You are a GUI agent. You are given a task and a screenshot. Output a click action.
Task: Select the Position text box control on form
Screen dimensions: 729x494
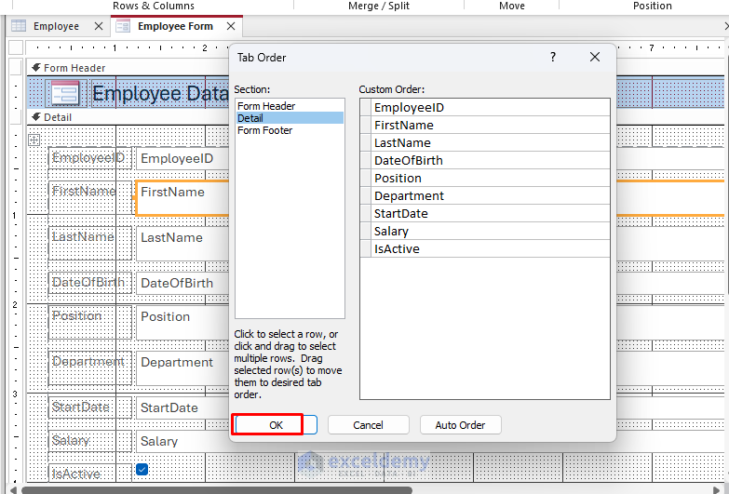(182, 322)
